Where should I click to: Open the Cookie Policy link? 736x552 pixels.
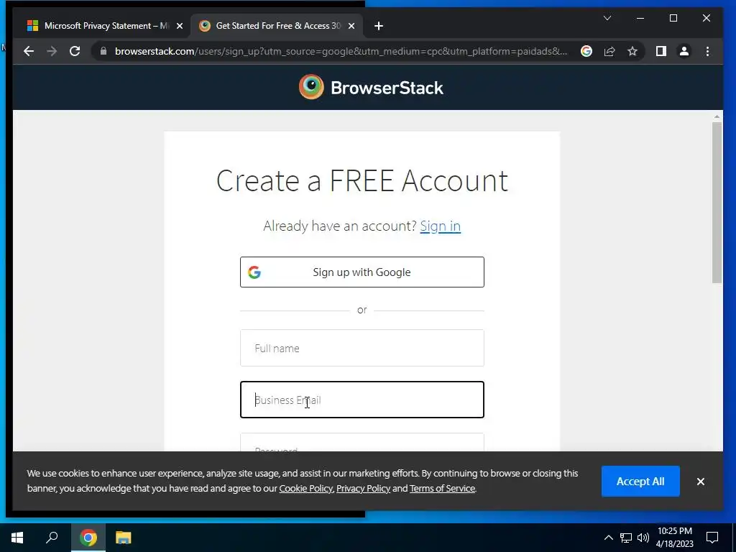pyautogui.click(x=306, y=489)
